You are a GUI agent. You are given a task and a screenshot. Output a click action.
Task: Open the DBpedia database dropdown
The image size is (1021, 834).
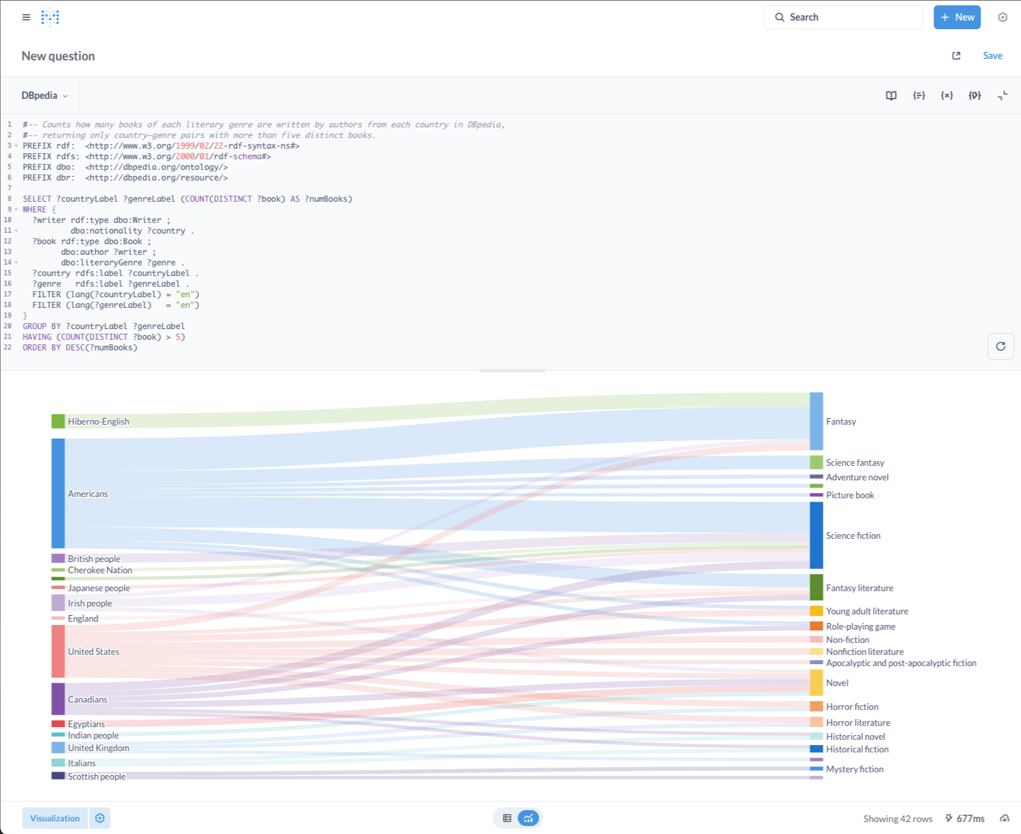tap(44, 96)
